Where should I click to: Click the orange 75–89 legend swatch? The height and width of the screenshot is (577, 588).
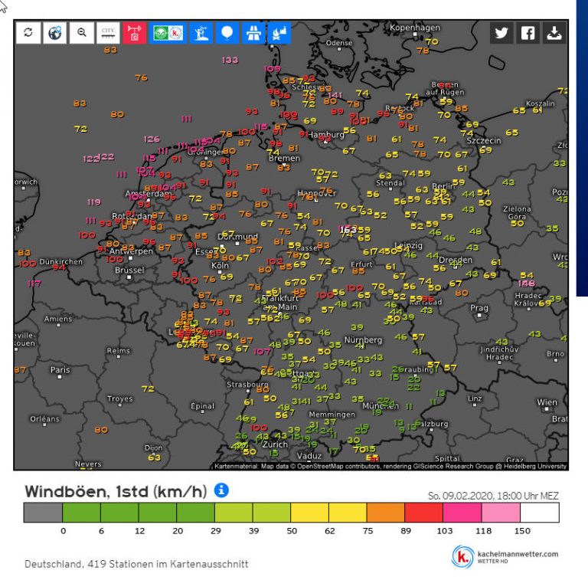(386, 512)
